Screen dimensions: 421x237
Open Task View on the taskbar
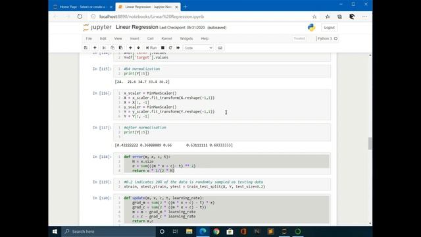click(x=175, y=231)
